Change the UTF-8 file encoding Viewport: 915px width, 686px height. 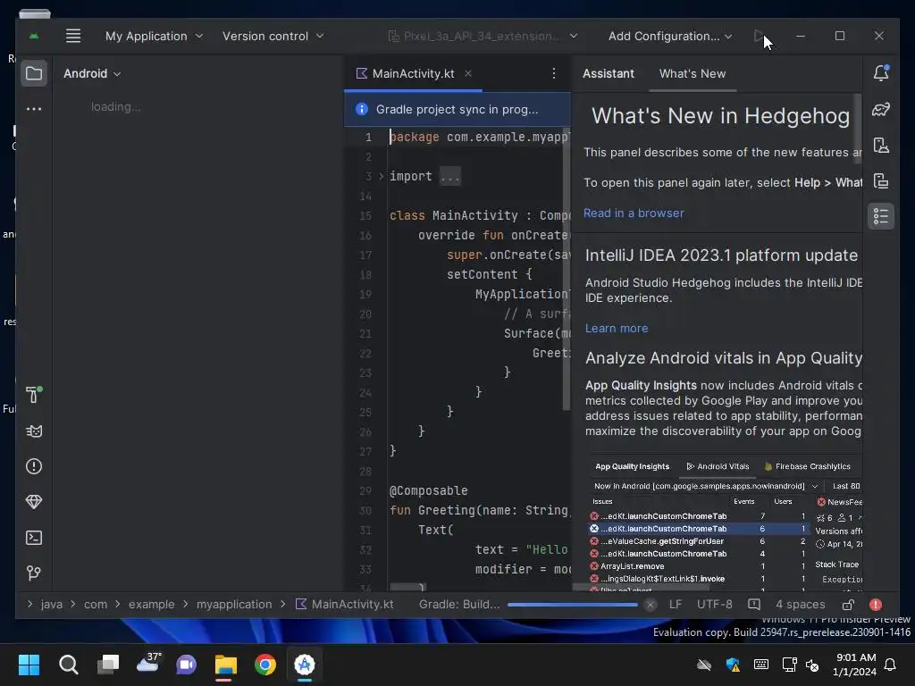click(714, 605)
